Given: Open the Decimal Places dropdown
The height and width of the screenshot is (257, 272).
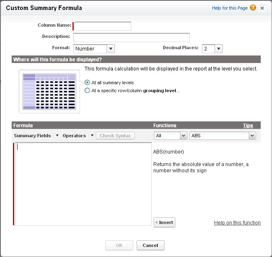Looking at the screenshot, I should 212,49.
